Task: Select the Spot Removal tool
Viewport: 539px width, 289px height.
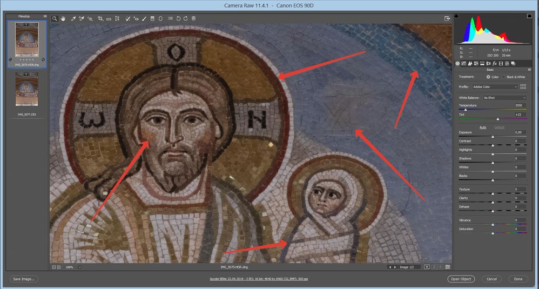Action: 127,18
